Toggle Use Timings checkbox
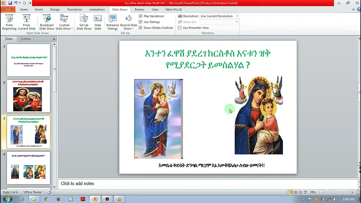Screen dimensions: 361x203 click(140, 22)
